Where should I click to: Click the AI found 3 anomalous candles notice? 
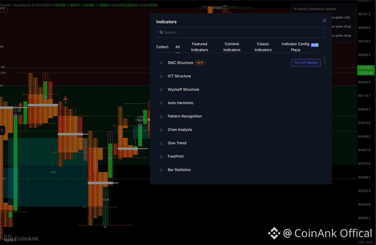coord(315,9)
